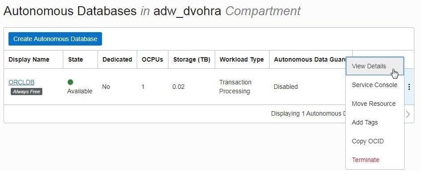Click the State column header

75,59
